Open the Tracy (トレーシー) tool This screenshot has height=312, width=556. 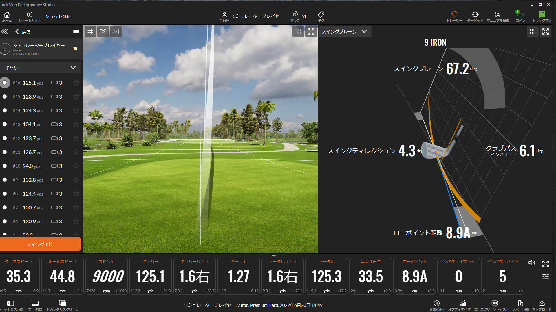tap(454, 16)
